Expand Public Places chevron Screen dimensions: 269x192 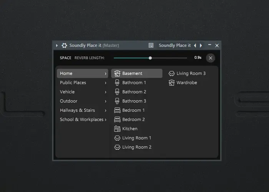click(x=106, y=83)
